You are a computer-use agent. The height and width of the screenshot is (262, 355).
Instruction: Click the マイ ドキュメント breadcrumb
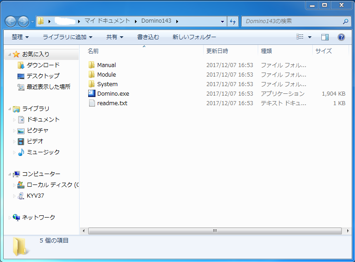coord(107,21)
